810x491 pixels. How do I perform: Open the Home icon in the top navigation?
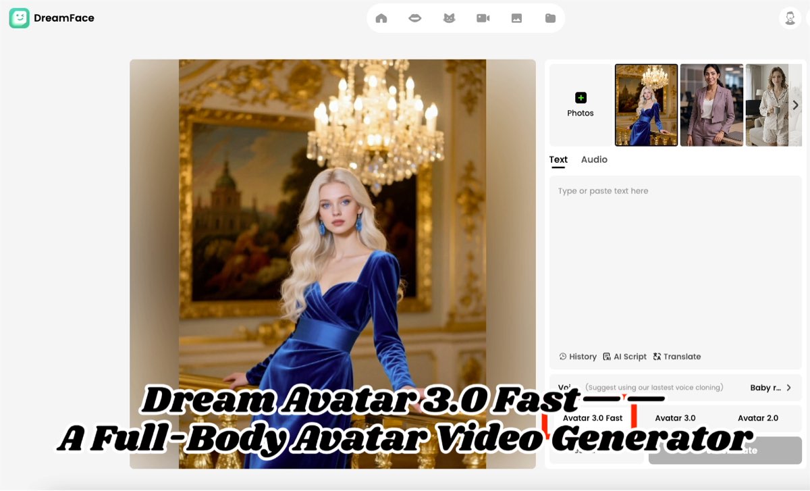pyautogui.click(x=381, y=18)
